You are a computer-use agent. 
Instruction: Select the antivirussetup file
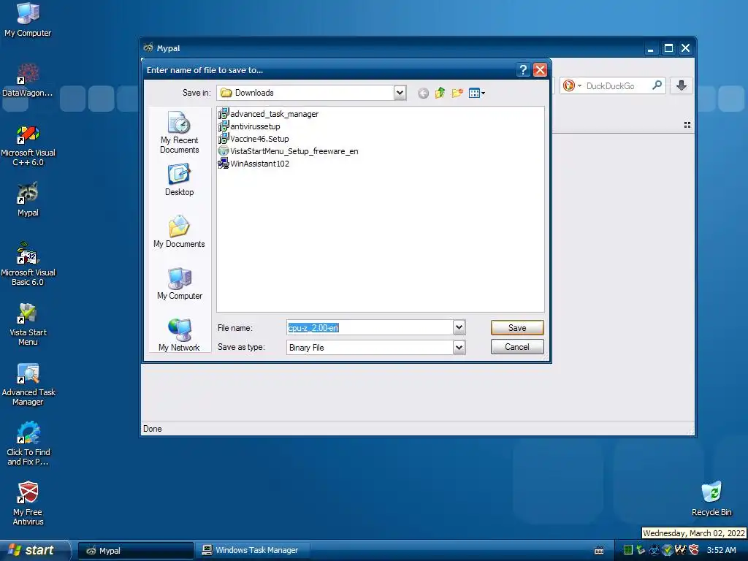(249, 126)
